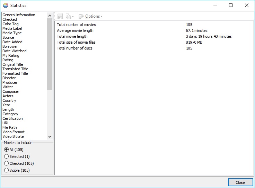This screenshot has width=255, height=188.
Task: Click the Total size of movie files row
Action: [x=76, y=42]
